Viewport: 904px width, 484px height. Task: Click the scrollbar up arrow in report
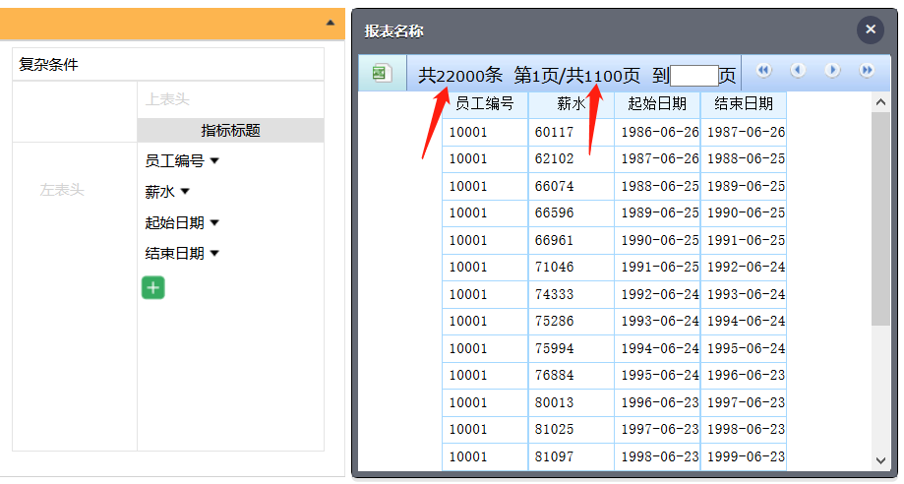(880, 102)
